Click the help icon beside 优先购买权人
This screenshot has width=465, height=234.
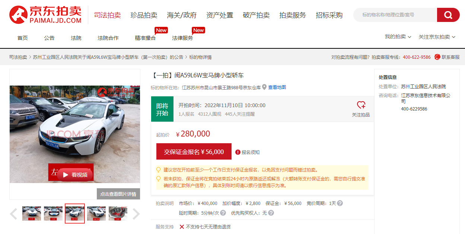coord(271,213)
